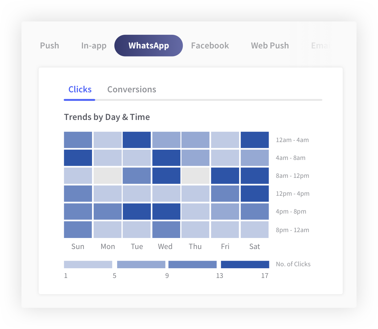Click the Mon 4am - 8am heatmap cell
This screenshot has width=378, height=329.
[x=108, y=158]
